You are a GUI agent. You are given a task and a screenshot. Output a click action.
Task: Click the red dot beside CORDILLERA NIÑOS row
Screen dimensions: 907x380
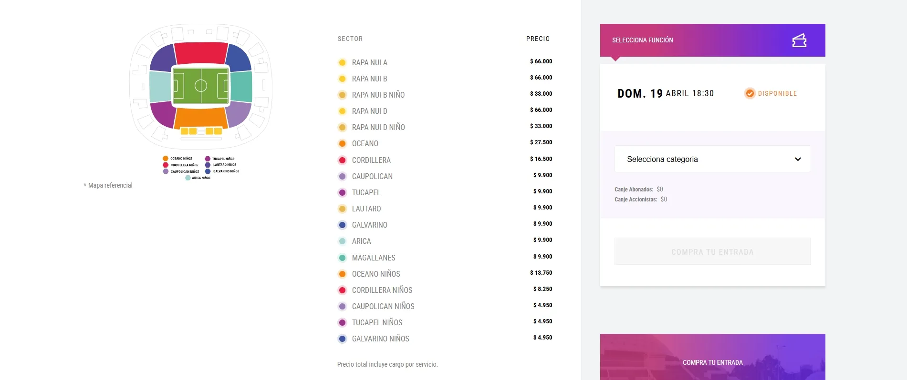click(x=342, y=290)
